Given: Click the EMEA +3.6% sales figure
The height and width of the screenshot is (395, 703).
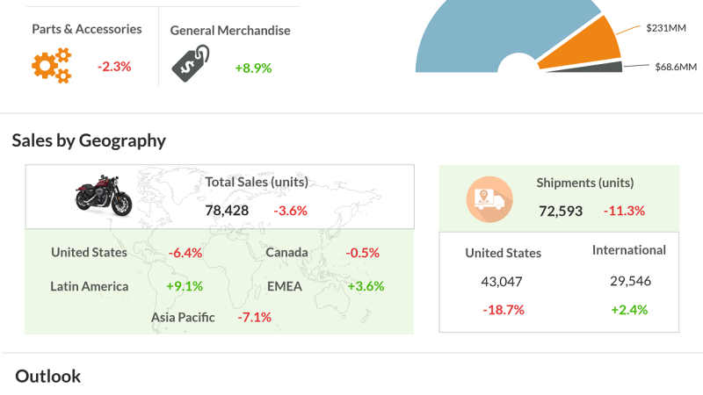Looking at the screenshot, I should (x=366, y=286).
